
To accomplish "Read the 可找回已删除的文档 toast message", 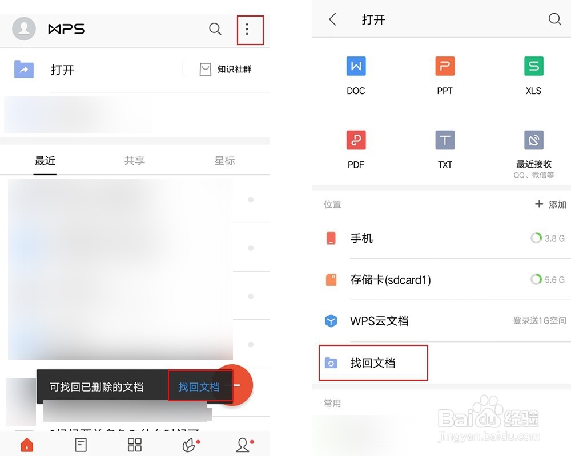I will pos(96,387).
